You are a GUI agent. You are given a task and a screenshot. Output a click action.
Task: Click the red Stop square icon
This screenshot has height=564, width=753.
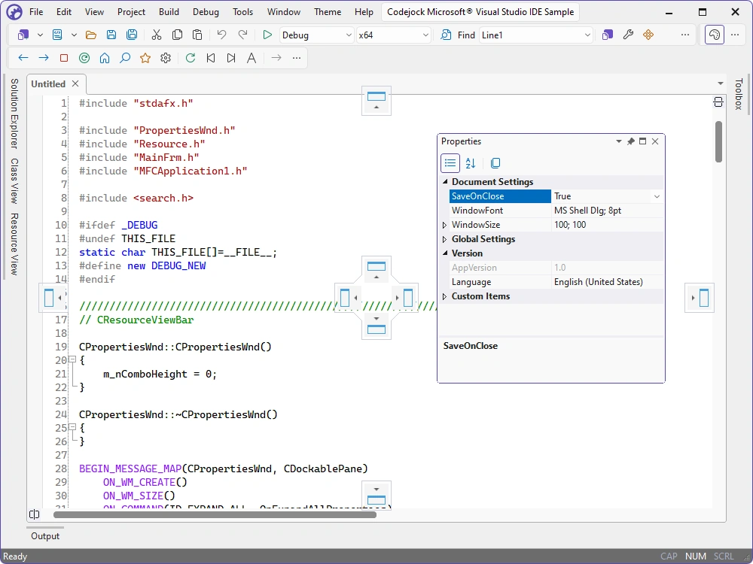point(64,58)
